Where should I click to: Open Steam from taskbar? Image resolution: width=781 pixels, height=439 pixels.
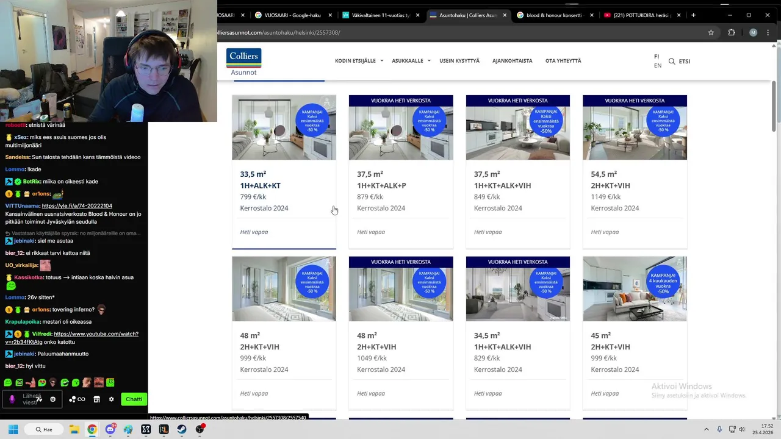(x=182, y=429)
